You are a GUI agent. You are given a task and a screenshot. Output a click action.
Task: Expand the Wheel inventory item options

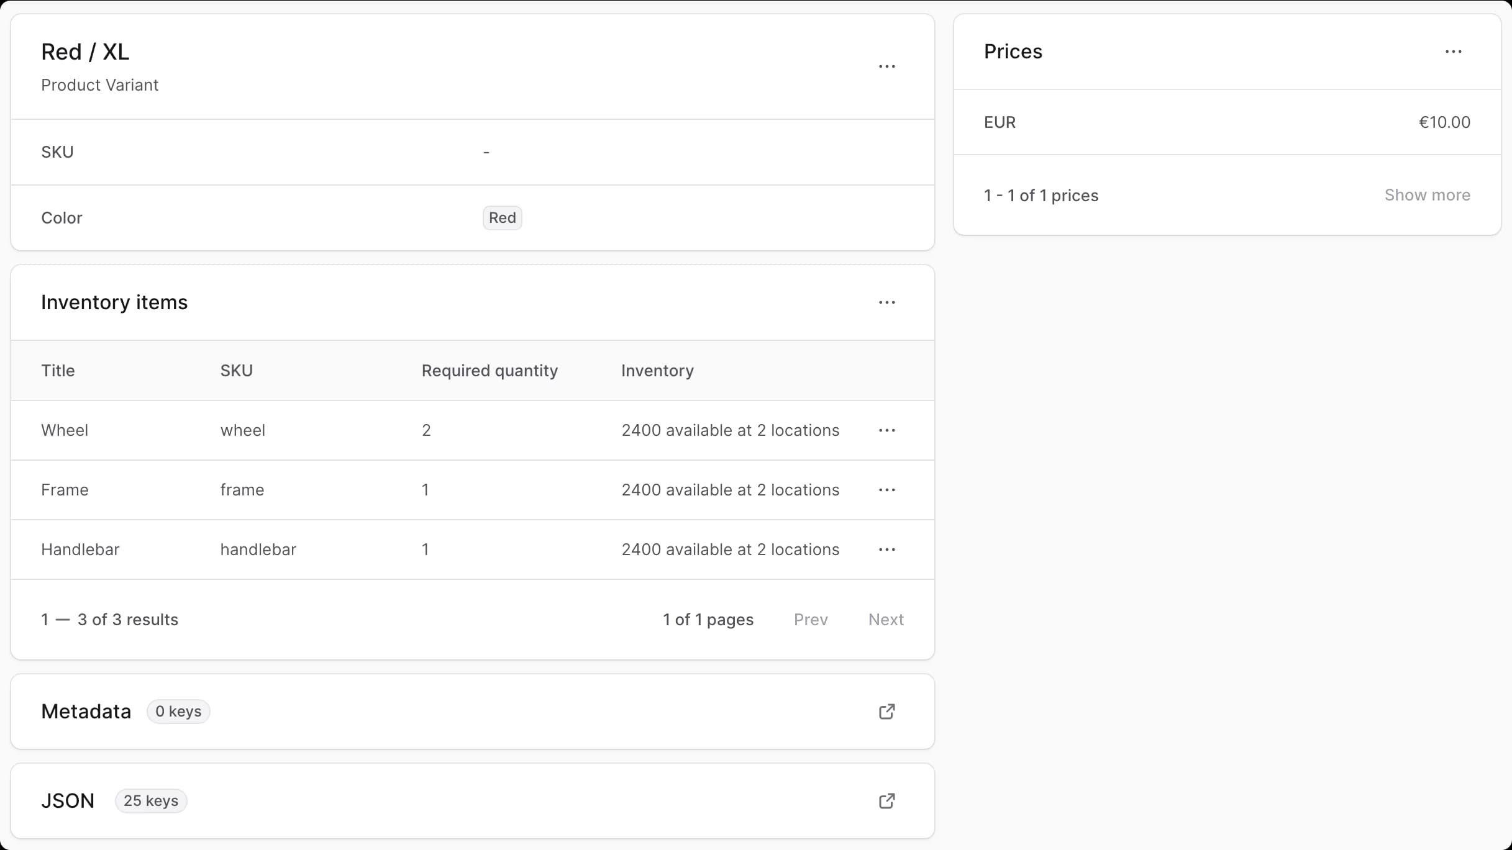tap(886, 430)
